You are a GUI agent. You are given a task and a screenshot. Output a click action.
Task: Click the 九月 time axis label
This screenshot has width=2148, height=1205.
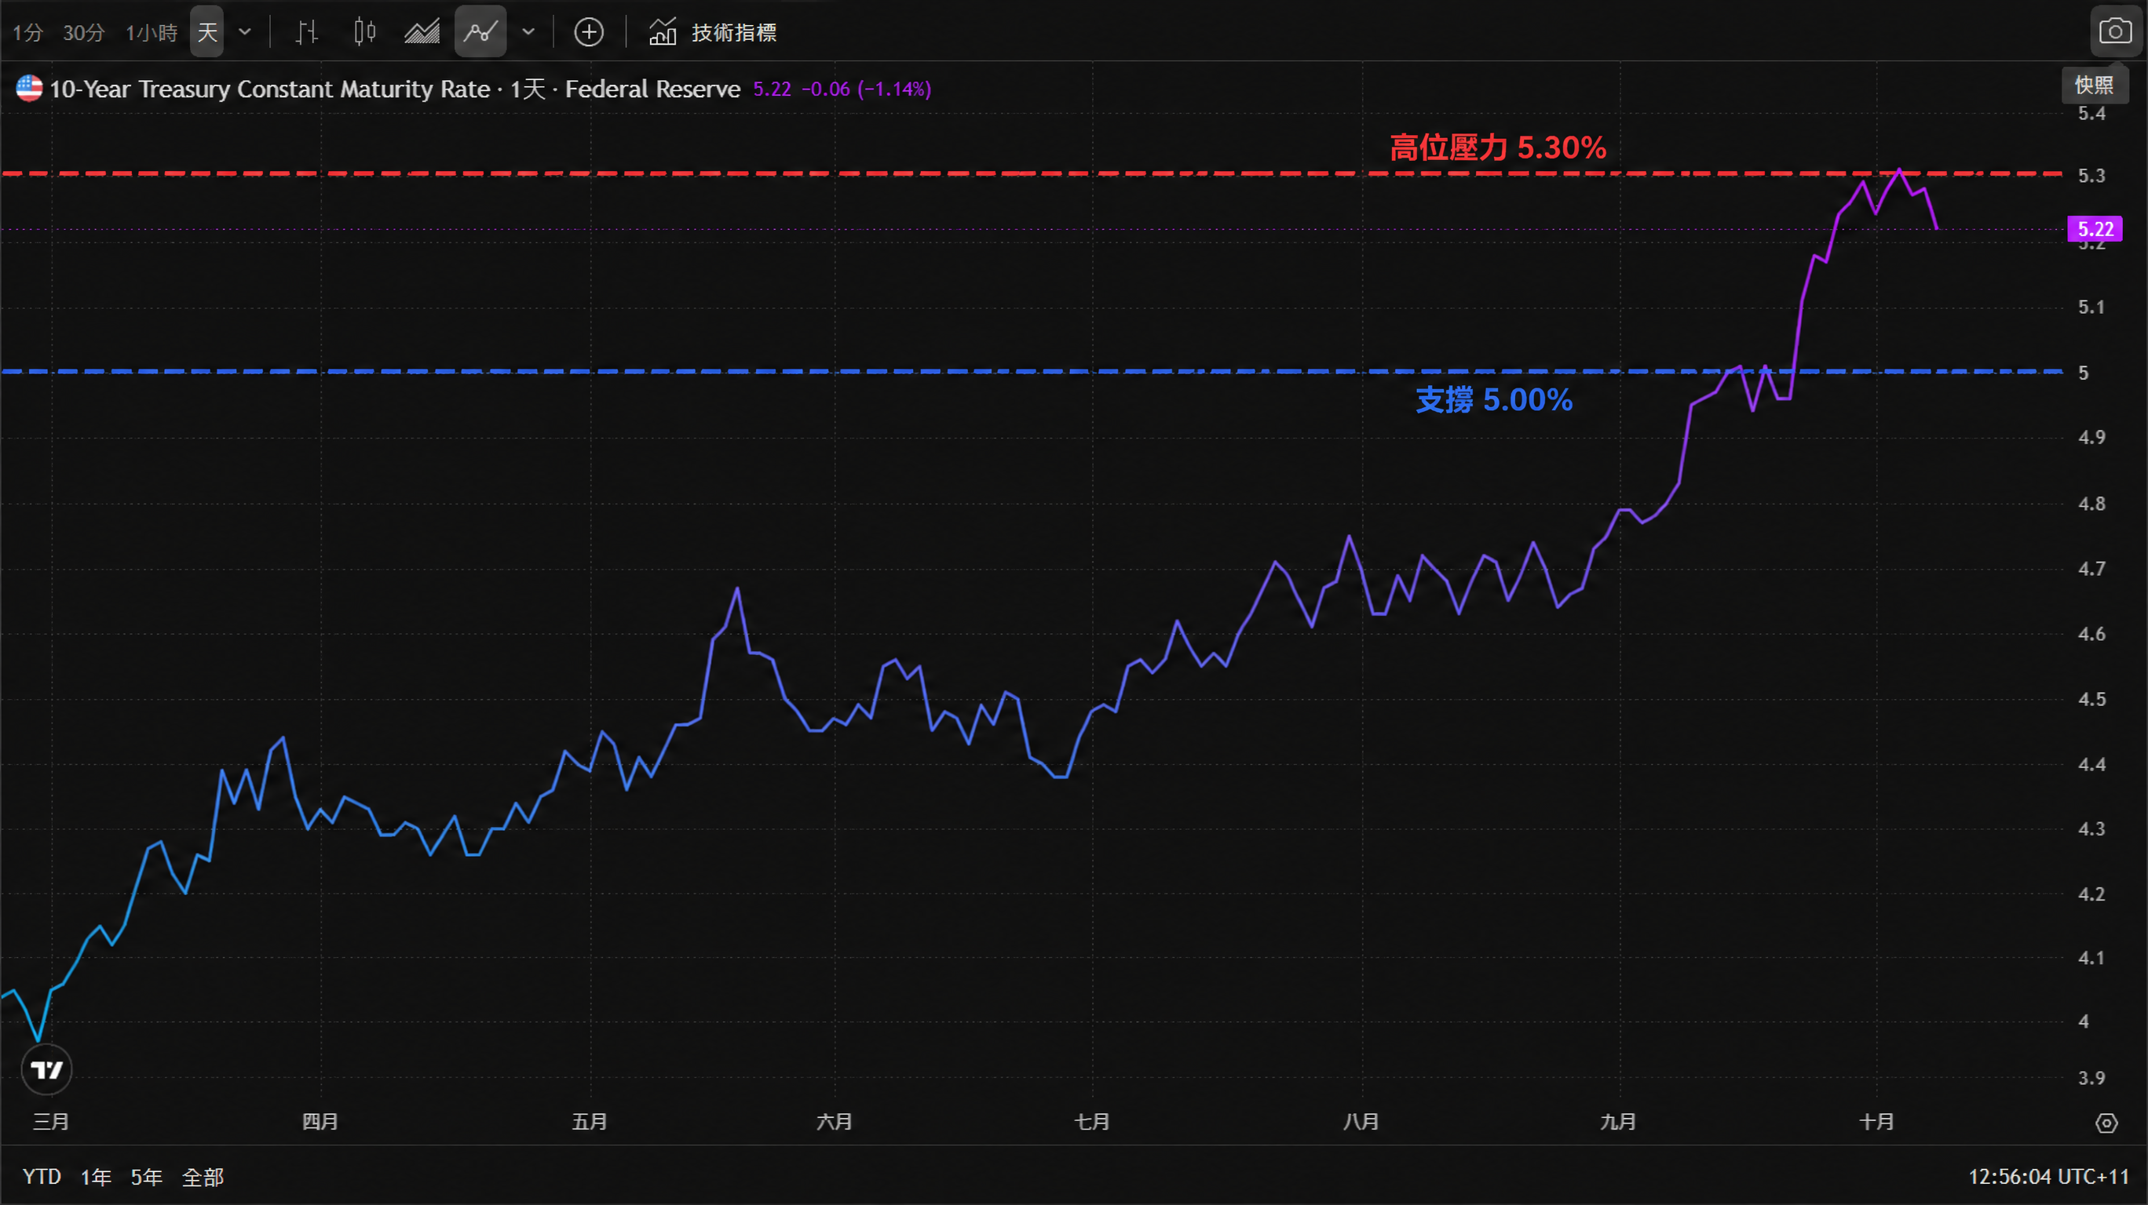pyautogui.click(x=1617, y=1122)
